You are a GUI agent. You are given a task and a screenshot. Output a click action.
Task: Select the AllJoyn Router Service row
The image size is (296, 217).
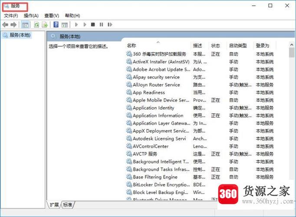click(200, 85)
